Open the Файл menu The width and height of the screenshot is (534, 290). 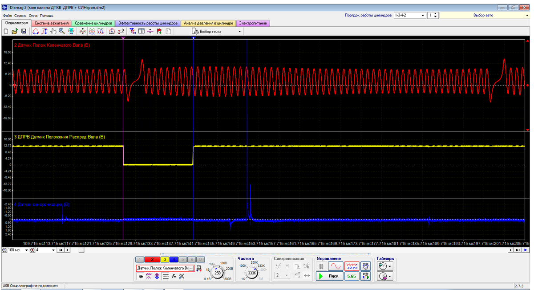click(x=7, y=16)
